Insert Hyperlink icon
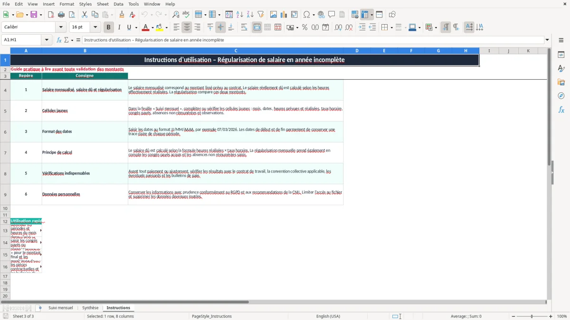 (322, 15)
